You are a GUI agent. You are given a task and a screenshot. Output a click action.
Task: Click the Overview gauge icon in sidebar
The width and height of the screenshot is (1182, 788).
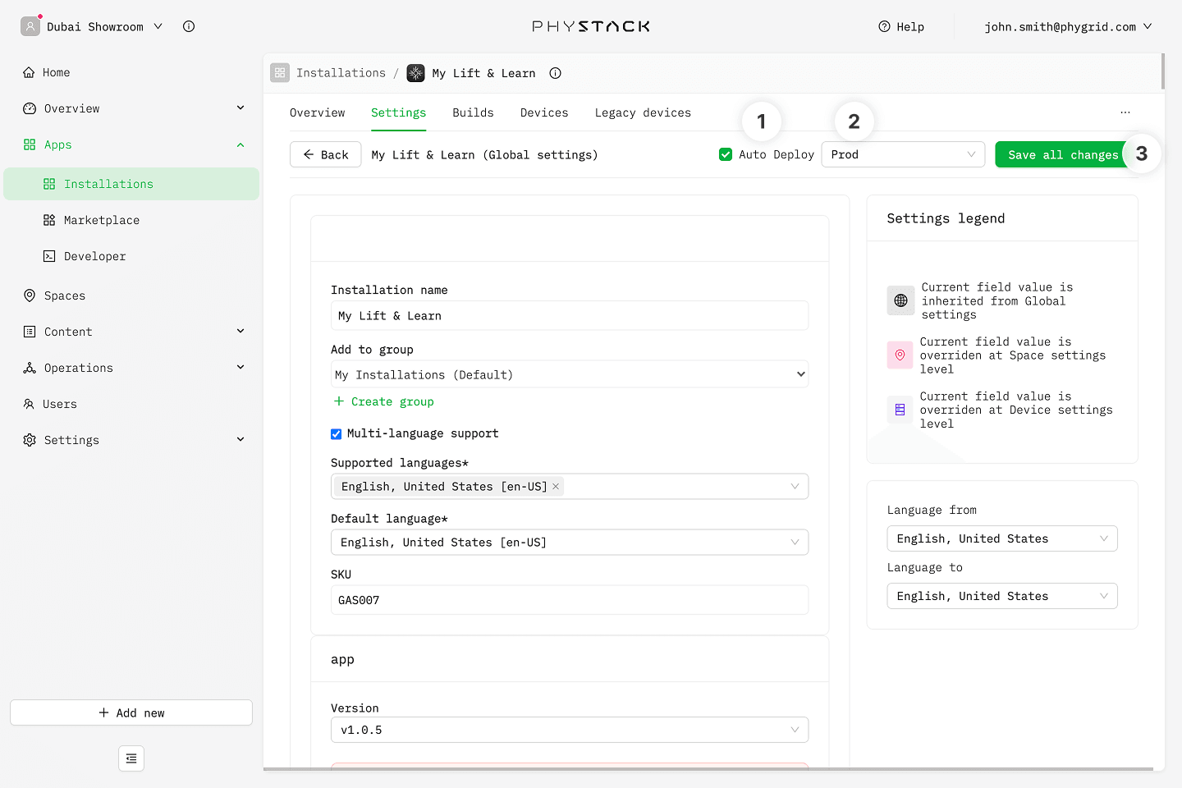click(30, 108)
